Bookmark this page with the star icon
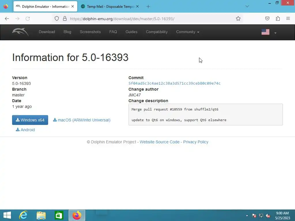 [238, 18]
